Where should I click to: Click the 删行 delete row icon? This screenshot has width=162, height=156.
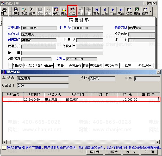click(x=89, y=11)
